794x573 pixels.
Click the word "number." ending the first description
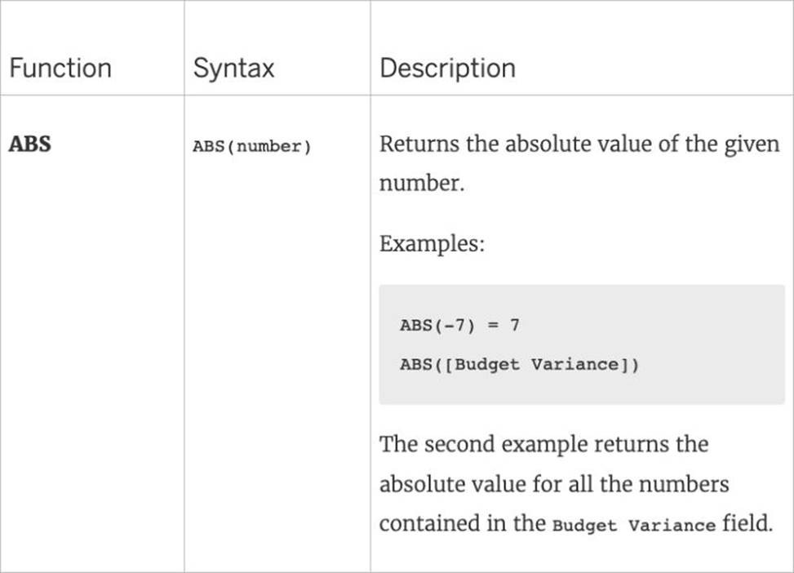(x=421, y=184)
